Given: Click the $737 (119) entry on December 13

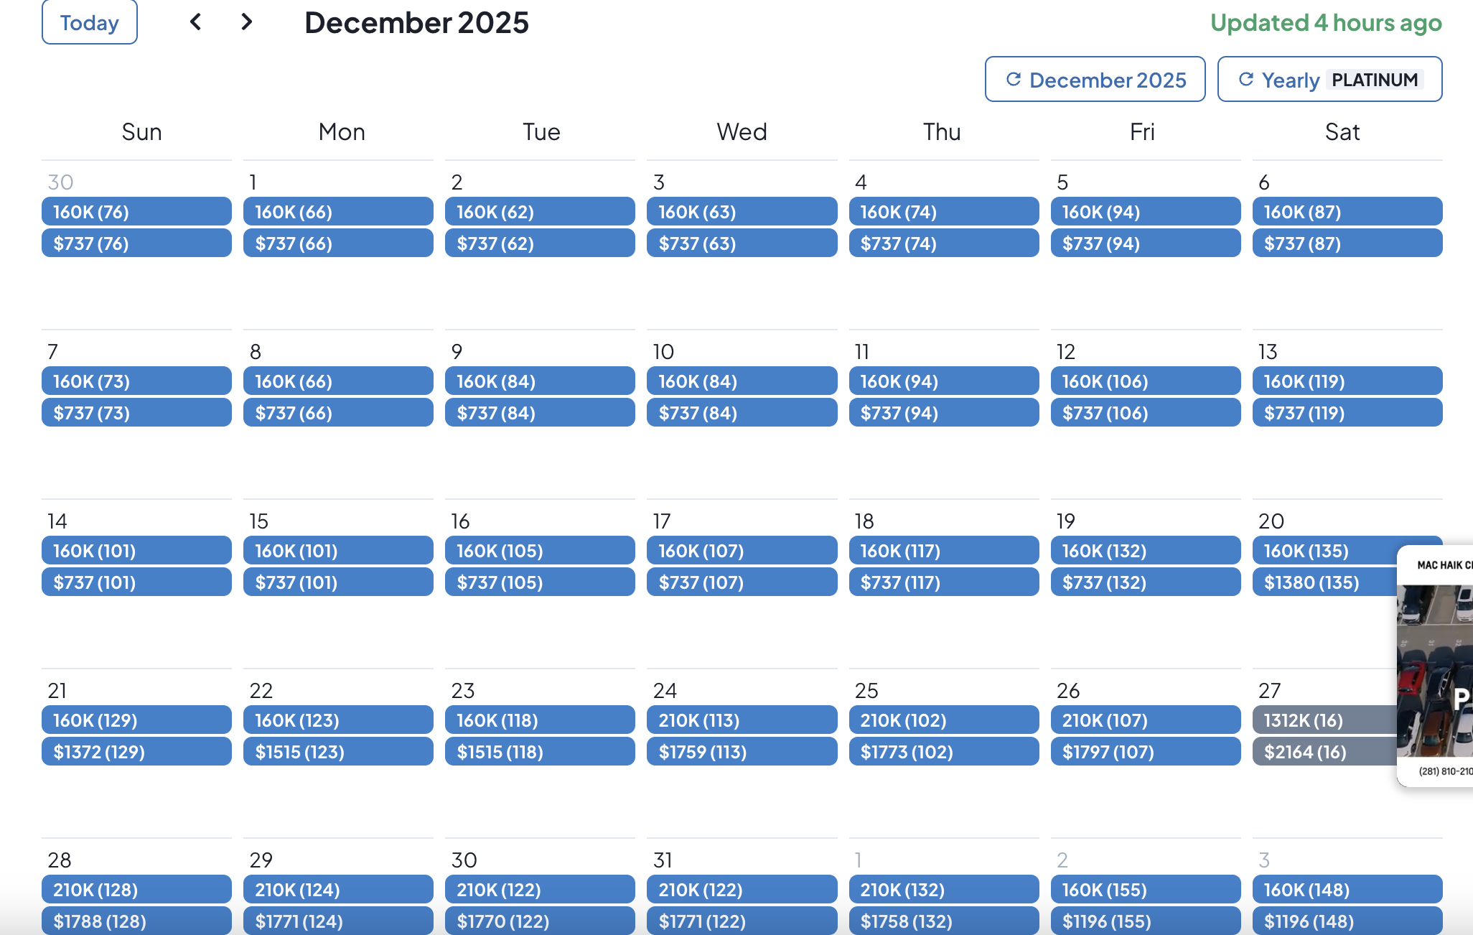Looking at the screenshot, I should click(1347, 413).
